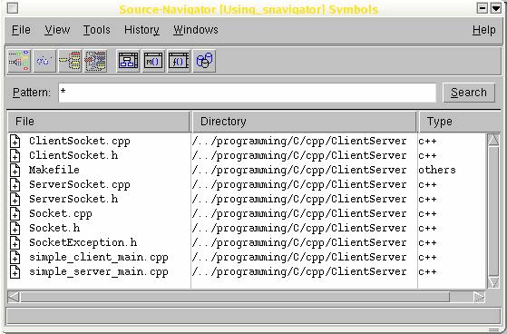The width and height of the screenshot is (507, 334).
Task: Sort by the Directory column header
Action: (x=304, y=122)
